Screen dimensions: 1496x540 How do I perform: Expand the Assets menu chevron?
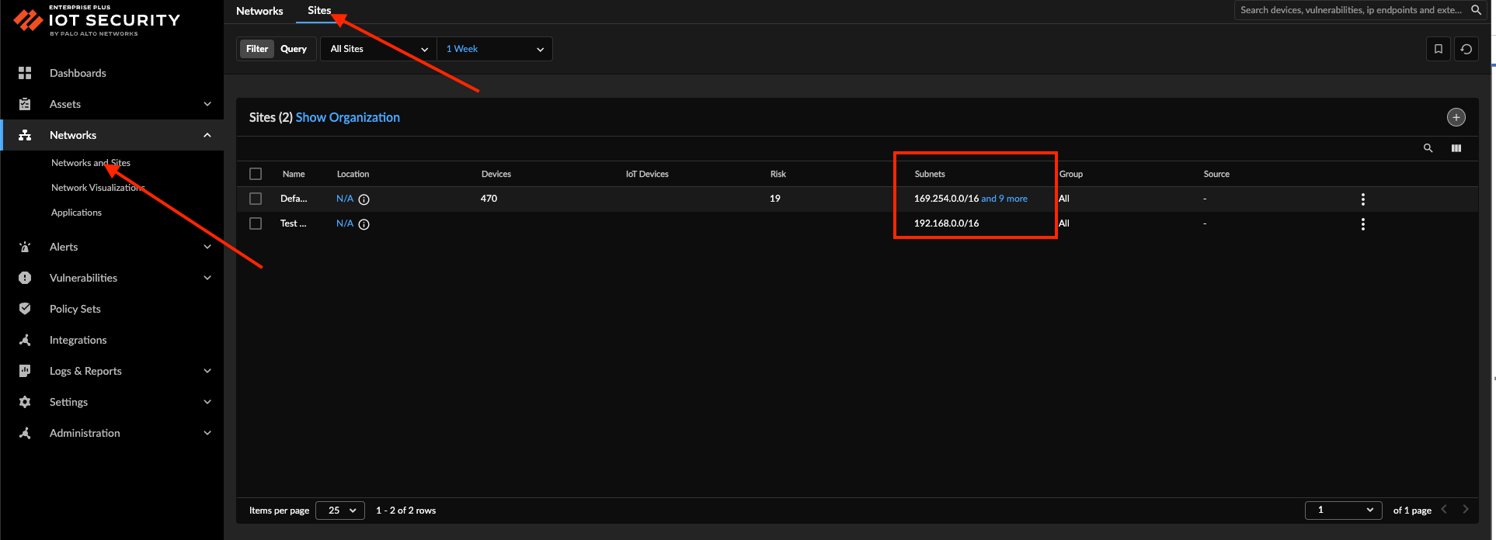[x=207, y=104]
